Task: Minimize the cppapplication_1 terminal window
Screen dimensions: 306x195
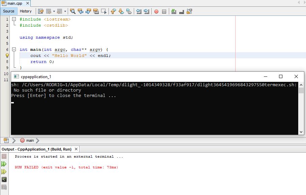Action: pos(266,76)
